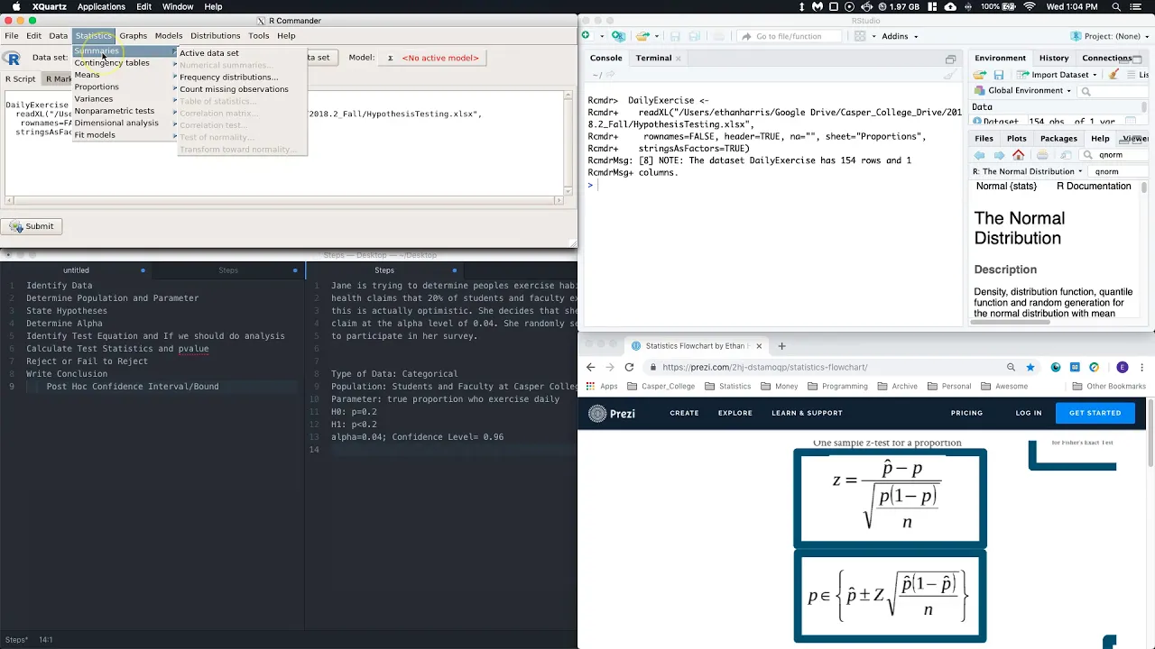Click the R logo icon in R Commander
Viewport: 1155px width, 649px height.
tap(13, 59)
